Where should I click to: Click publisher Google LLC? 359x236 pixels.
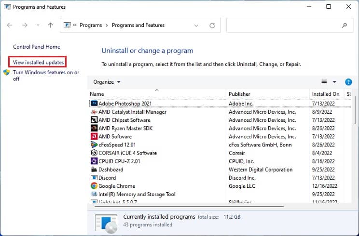242,186
